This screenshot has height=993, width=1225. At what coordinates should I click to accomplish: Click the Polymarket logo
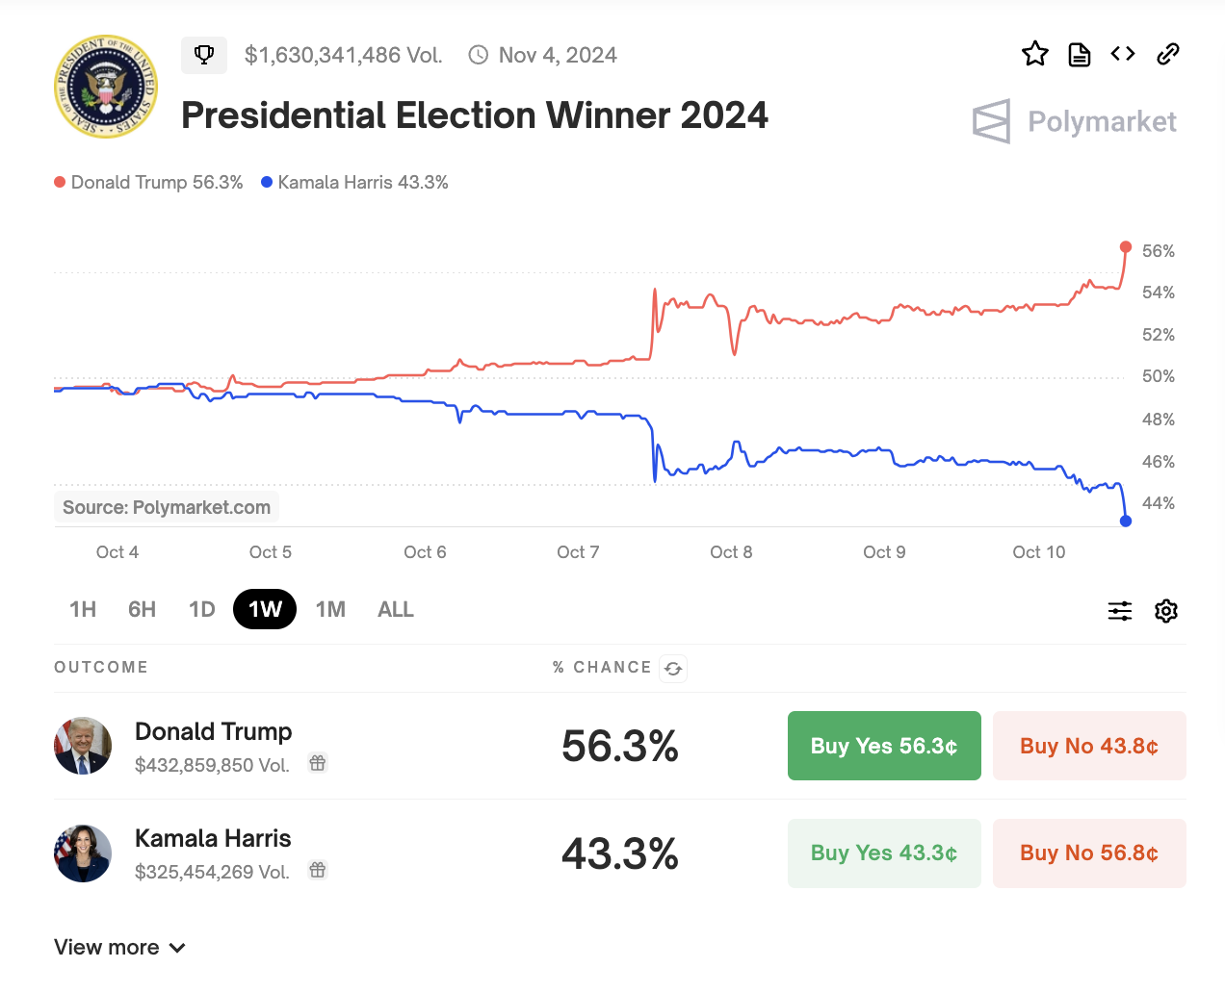[1075, 121]
